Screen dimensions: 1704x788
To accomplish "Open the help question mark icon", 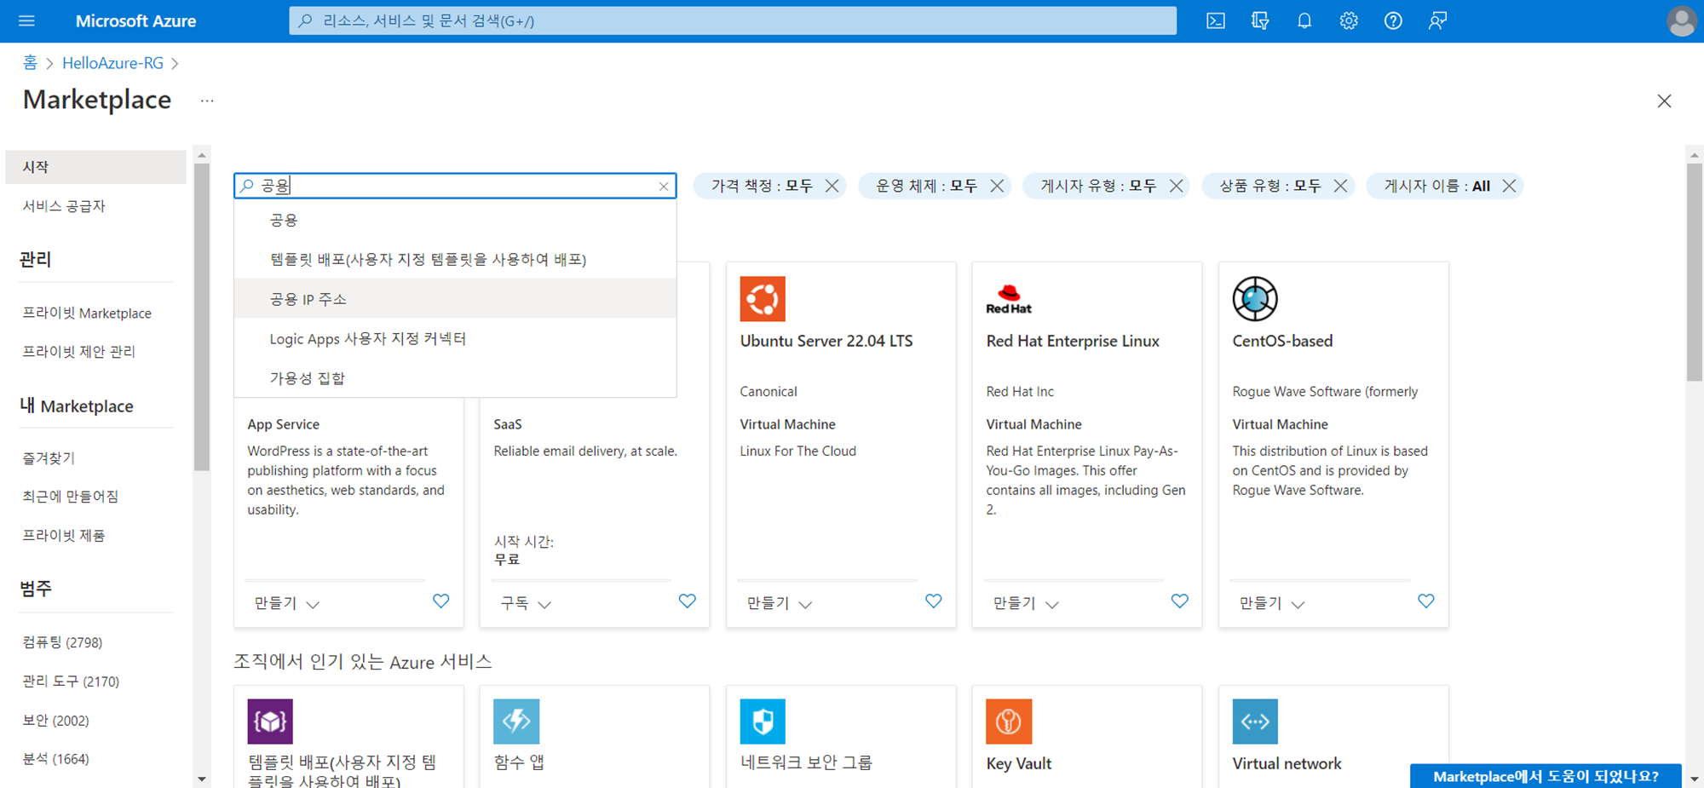I will click(1393, 20).
